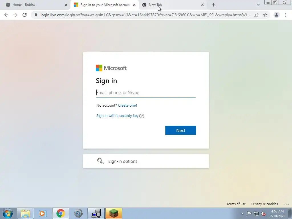
Task: Show more footer options ellipsis
Action: (x=286, y=204)
